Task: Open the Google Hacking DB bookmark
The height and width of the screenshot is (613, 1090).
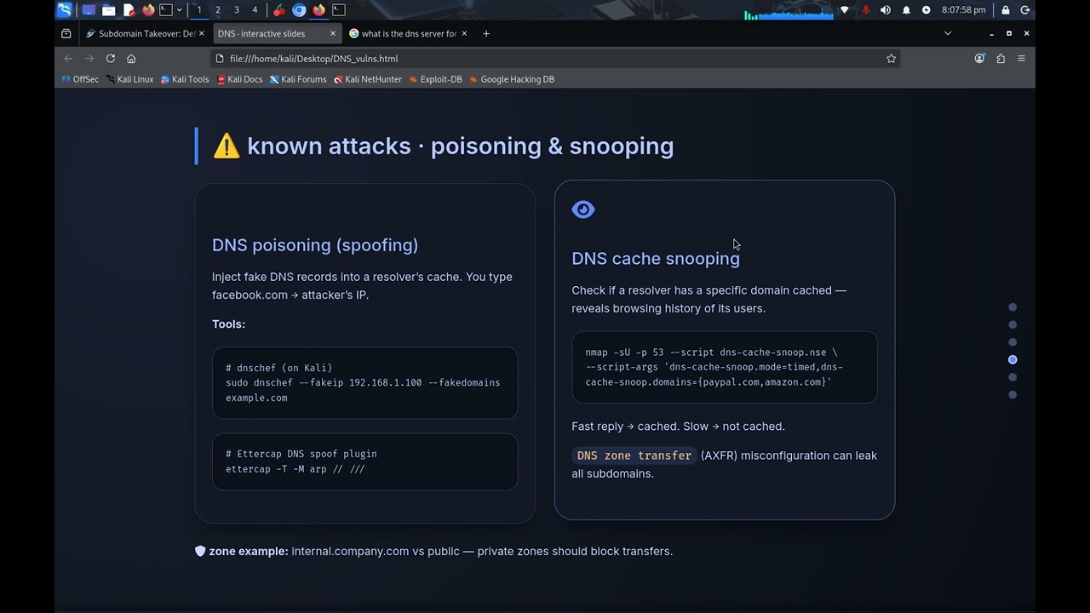Action: [x=512, y=79]
